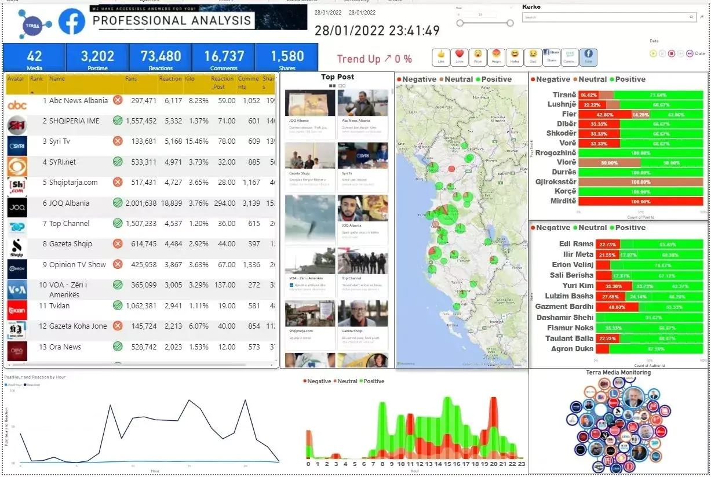Screen dimensions: 711x477
Task: Sort table by the Rank column header
Action: 36,78
